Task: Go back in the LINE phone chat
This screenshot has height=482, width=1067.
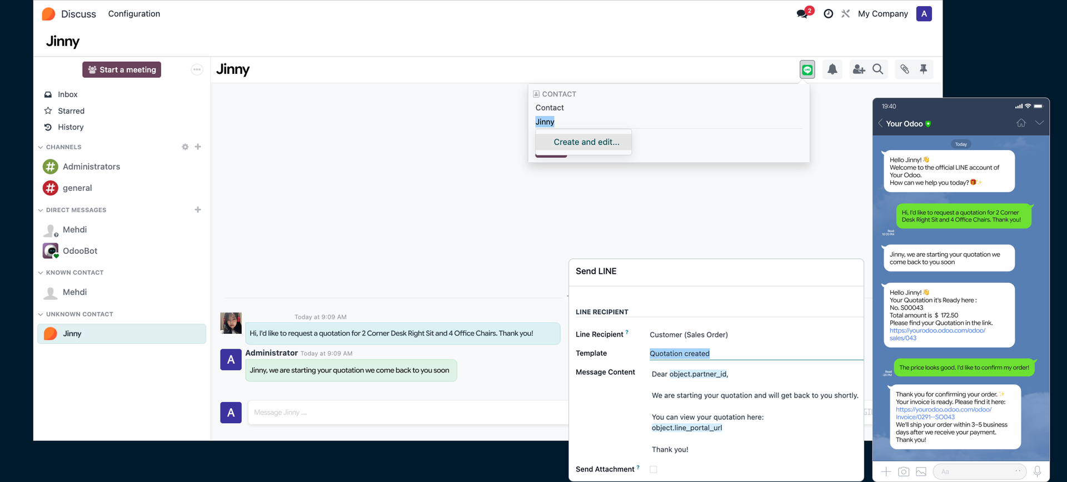Action: click(881, 123)
